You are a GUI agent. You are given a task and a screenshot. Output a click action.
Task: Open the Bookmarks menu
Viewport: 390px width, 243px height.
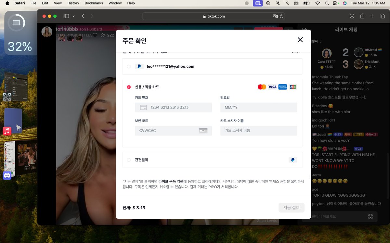tap(94, 3)
